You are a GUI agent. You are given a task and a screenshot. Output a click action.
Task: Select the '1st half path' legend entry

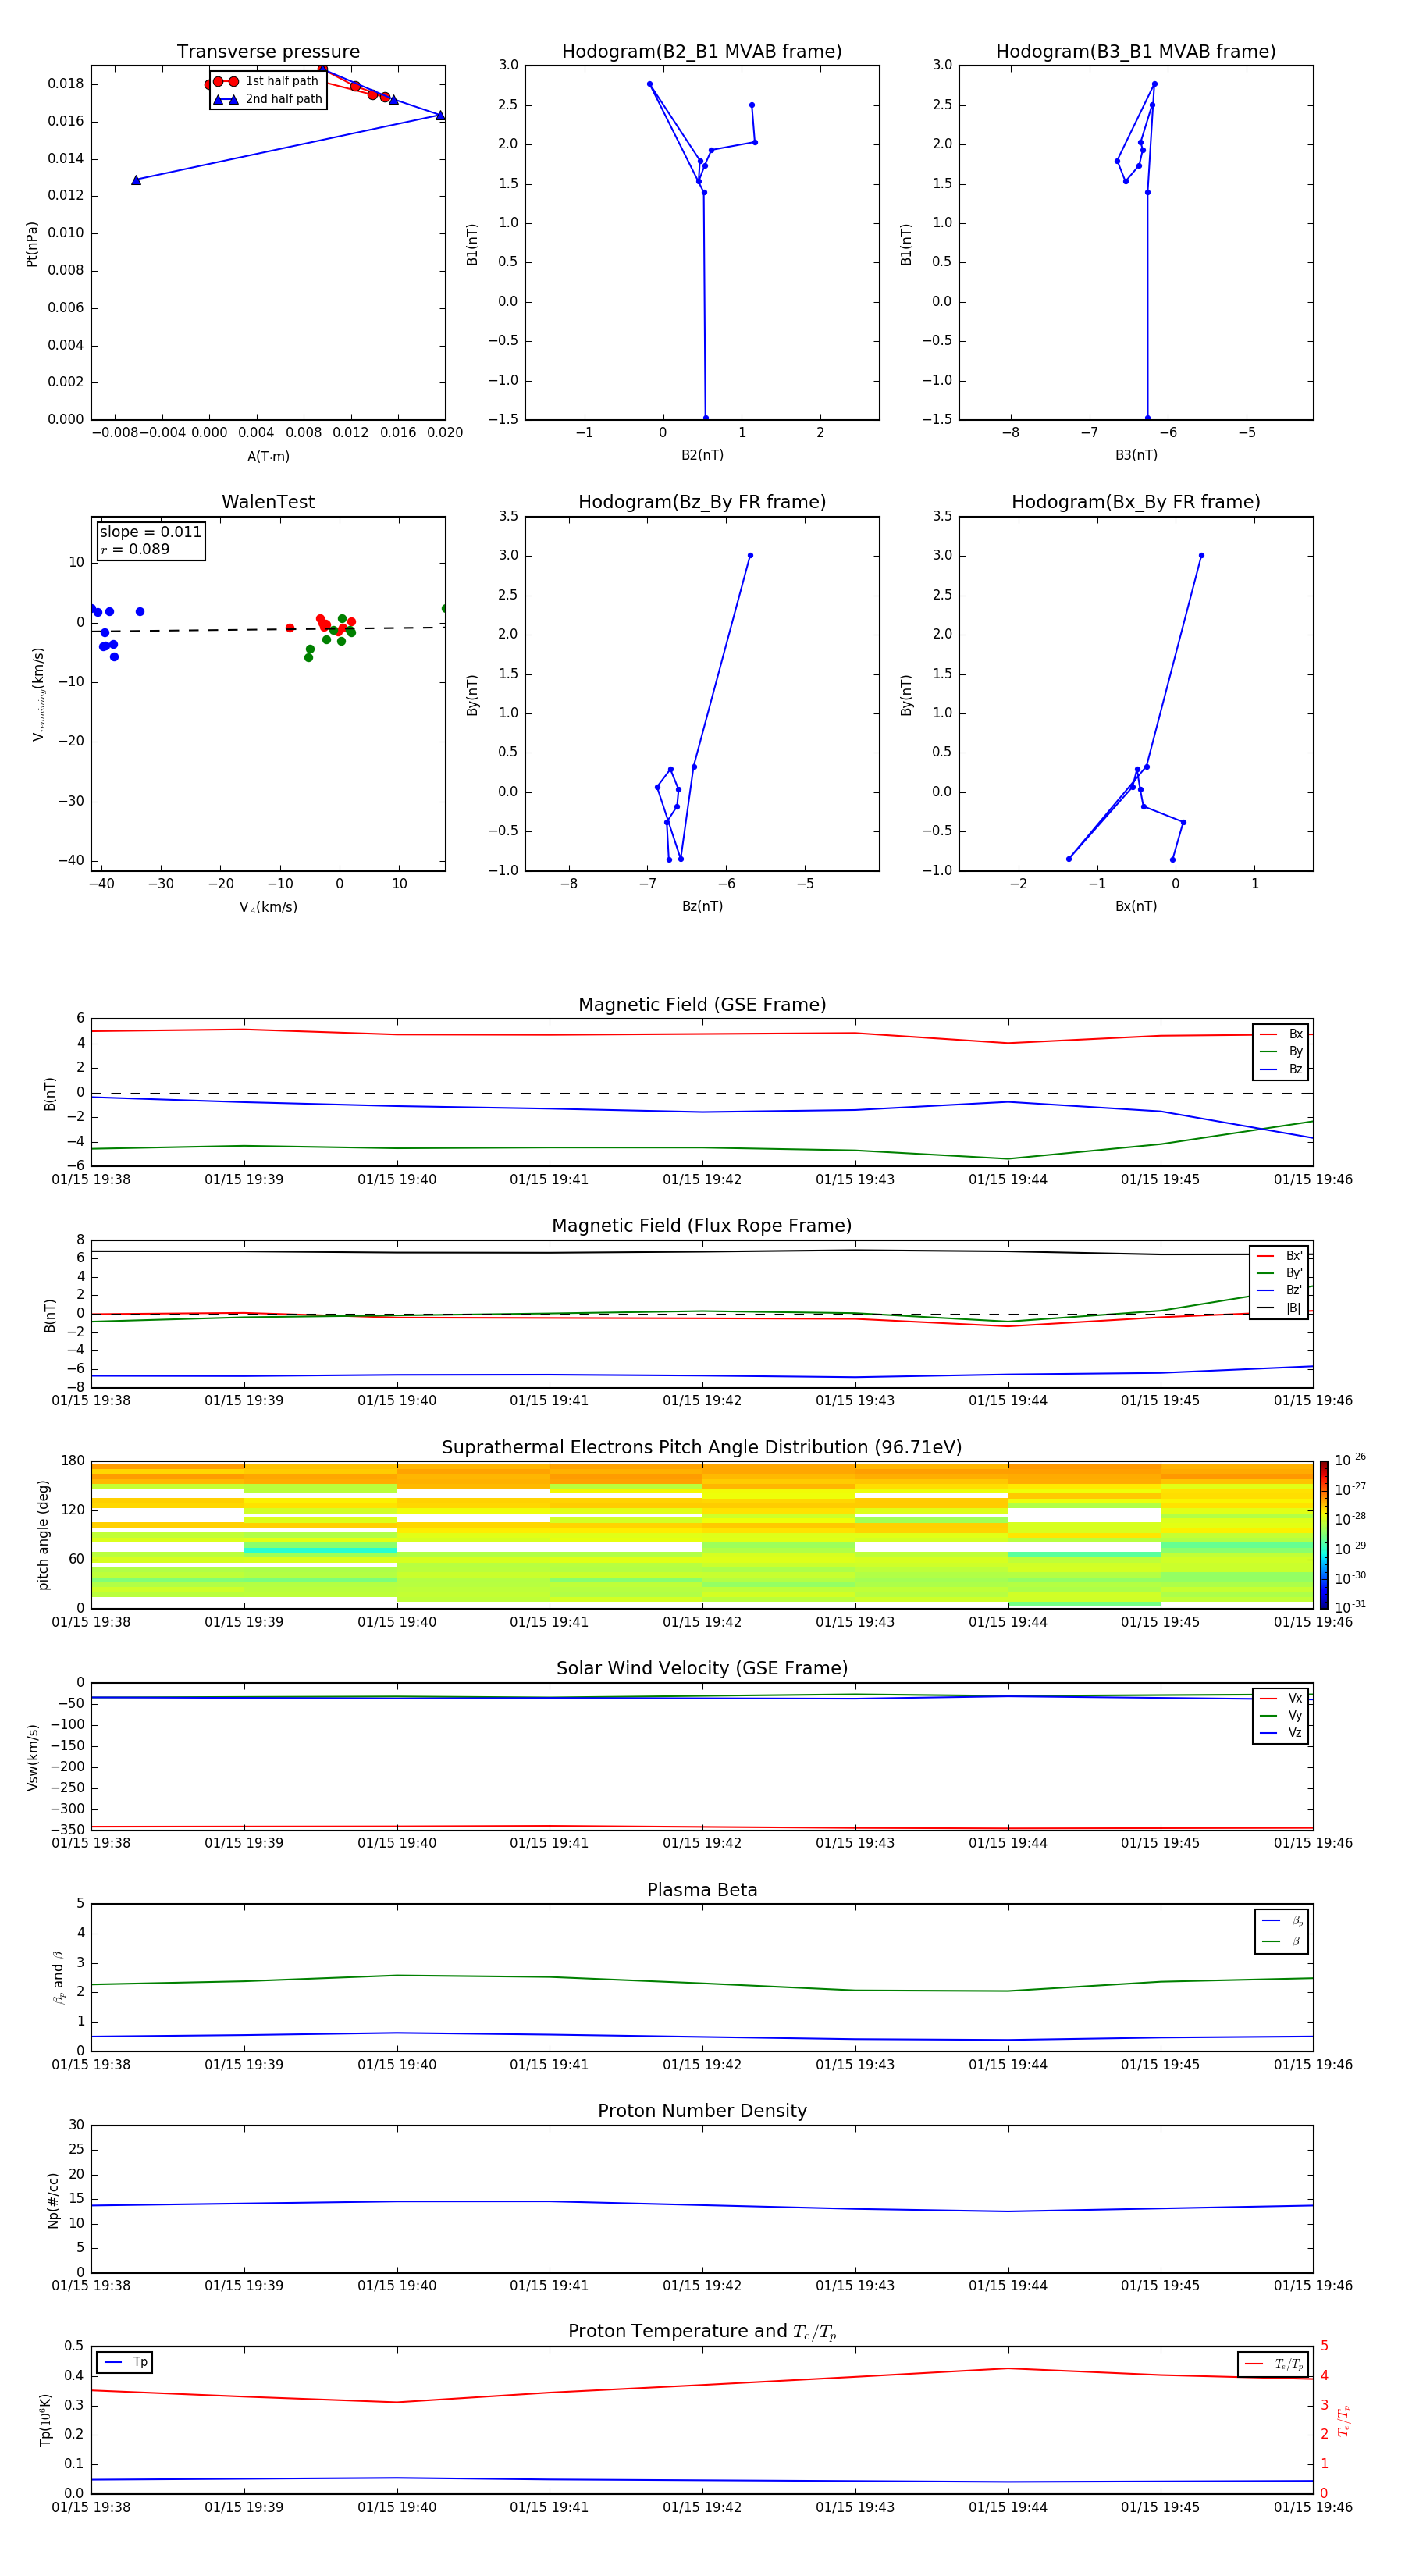coord(267,81)
